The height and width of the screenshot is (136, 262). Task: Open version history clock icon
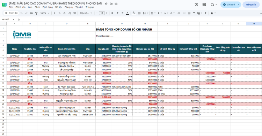196,5
